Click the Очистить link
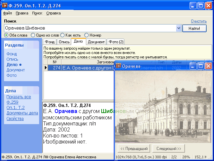This screenshot has width=214, height=161. (199, 21)
